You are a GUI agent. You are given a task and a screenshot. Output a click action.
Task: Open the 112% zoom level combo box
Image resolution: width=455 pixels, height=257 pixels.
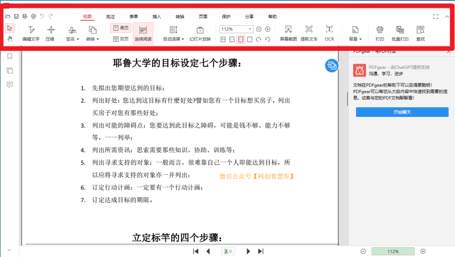pos(236,29)
